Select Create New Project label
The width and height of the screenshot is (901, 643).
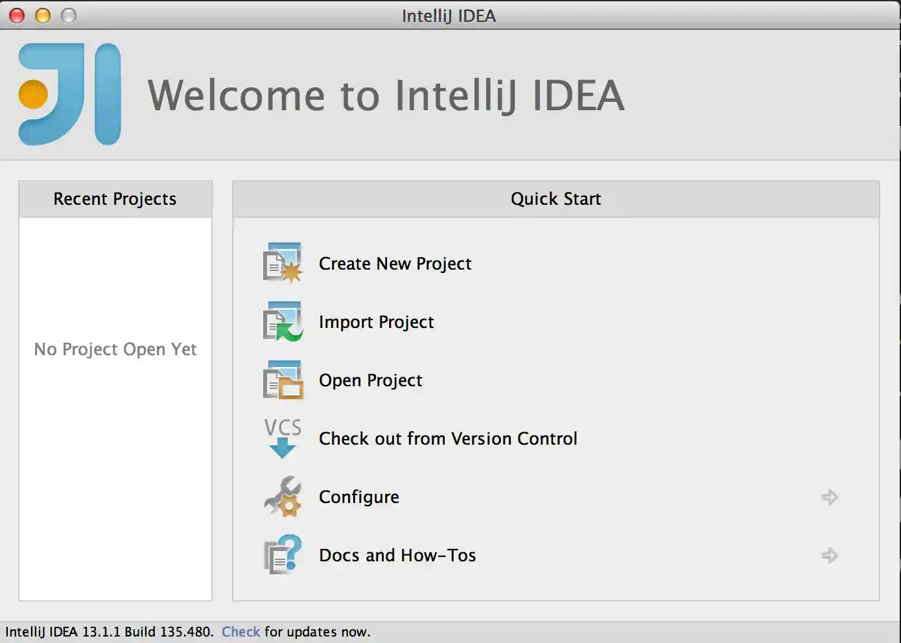point(395,264)
